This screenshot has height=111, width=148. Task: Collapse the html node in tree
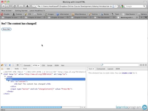(1, 74)
